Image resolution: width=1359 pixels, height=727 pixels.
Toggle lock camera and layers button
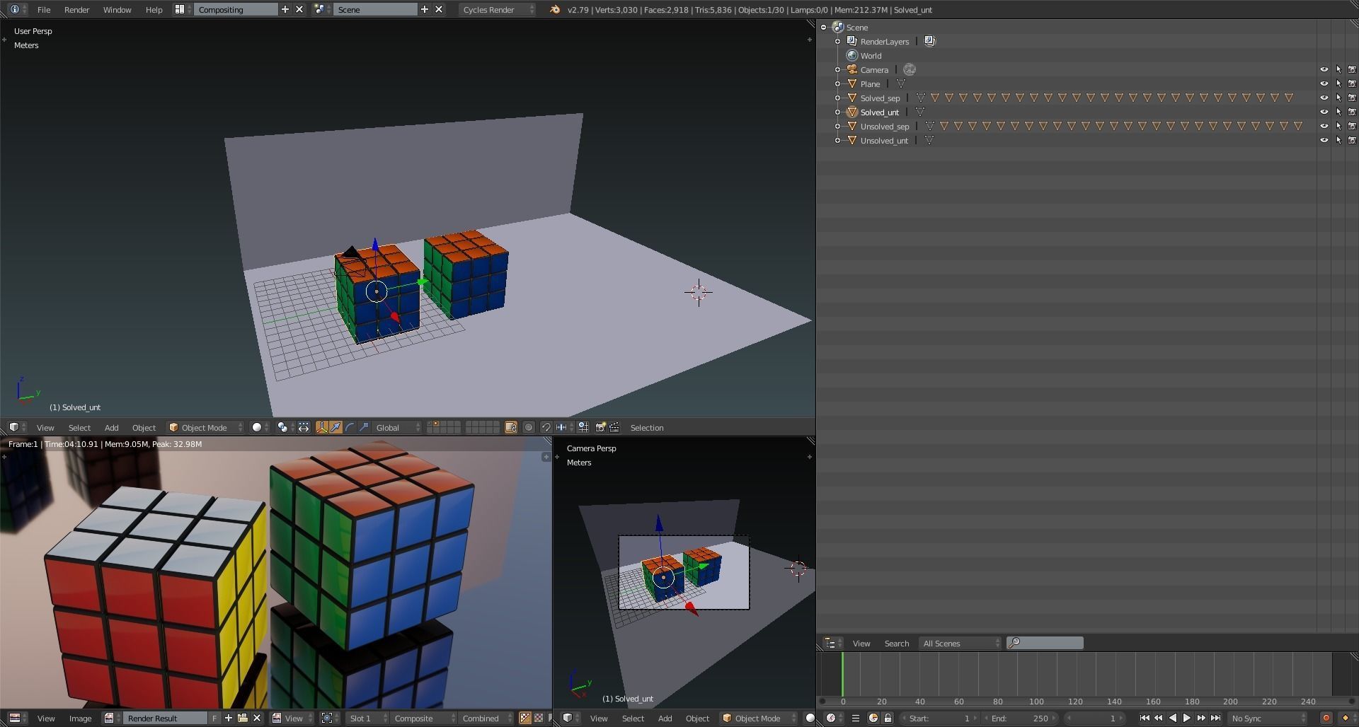[x=511, y=428]
